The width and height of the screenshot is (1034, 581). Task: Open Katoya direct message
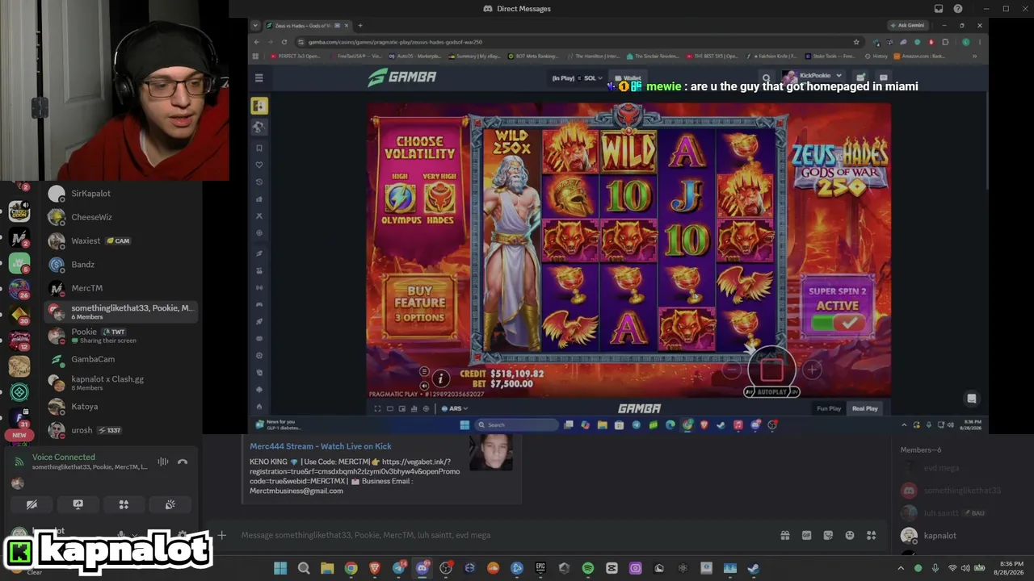121,407
